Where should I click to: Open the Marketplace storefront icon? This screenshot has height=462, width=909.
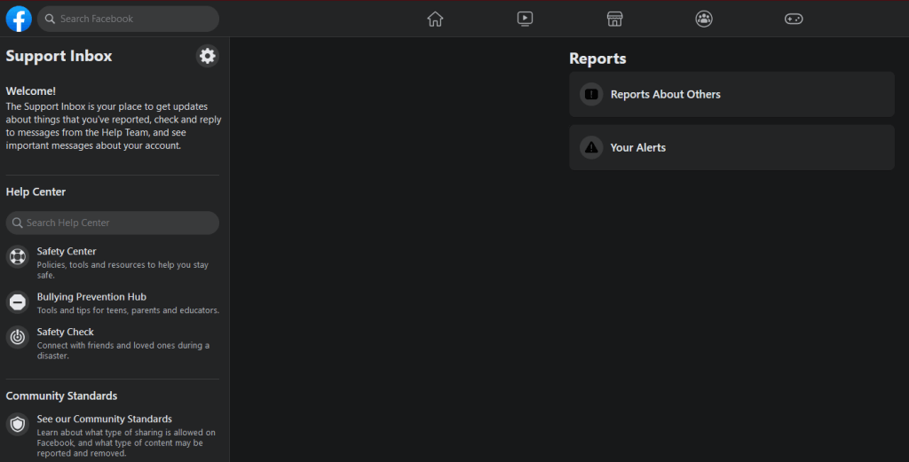614,19
